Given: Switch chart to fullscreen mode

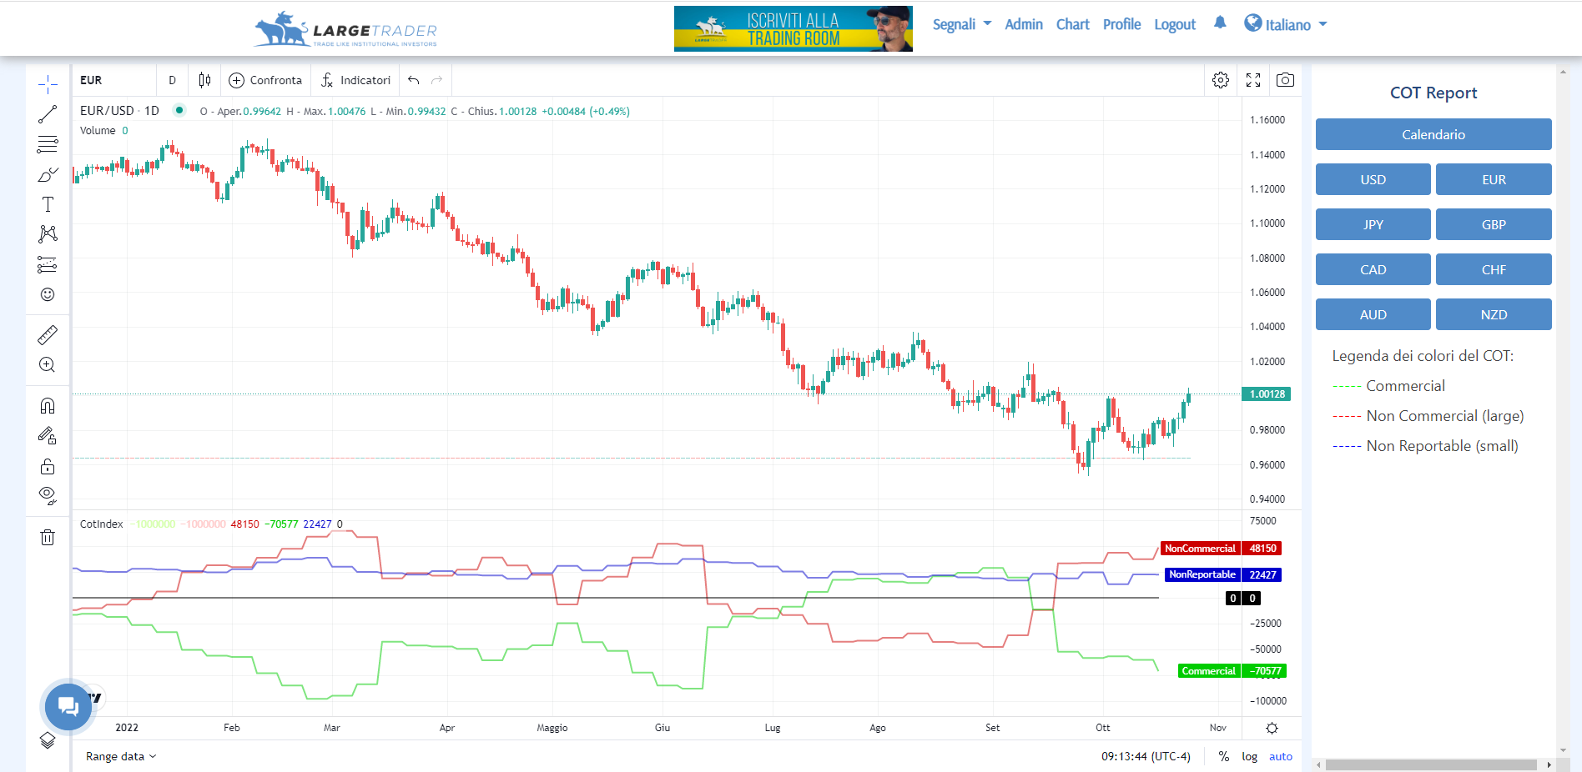Looking at the screenshot, I should pos(1253,80).
